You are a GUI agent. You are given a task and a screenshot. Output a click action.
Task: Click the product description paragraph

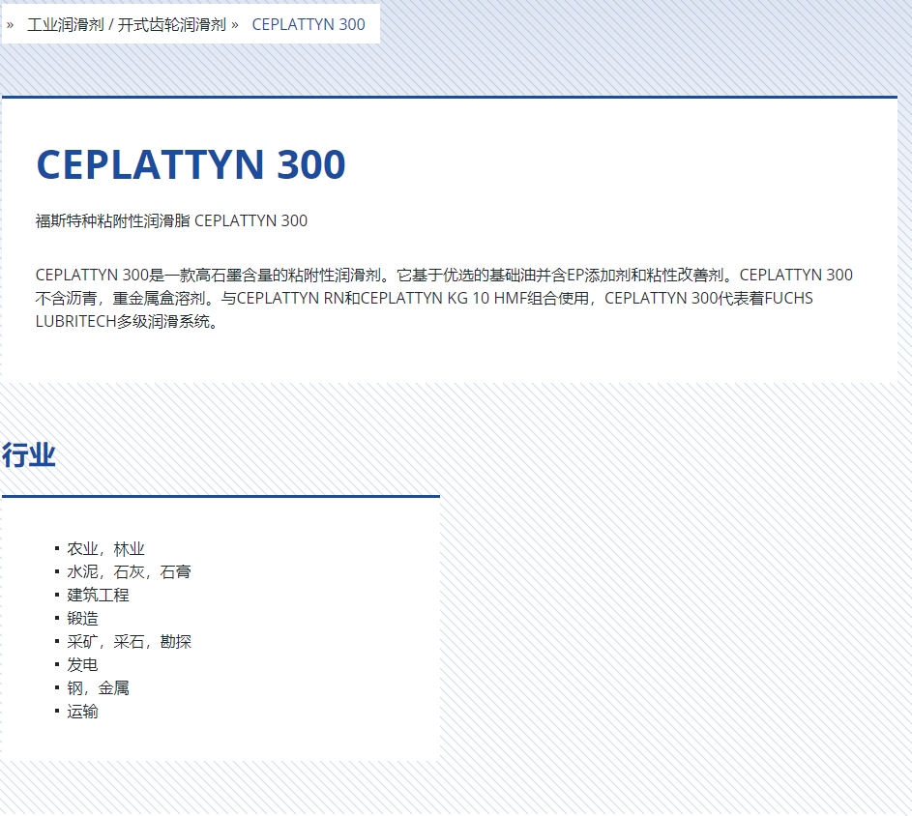(444, 298)
